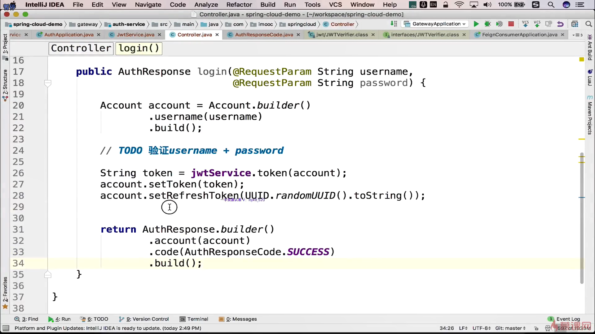Image resolution: width=595 pixels, height=334 pixels.
Task: Run GatewayApplication with the green play icon
Action: click(x=476, y=24)
